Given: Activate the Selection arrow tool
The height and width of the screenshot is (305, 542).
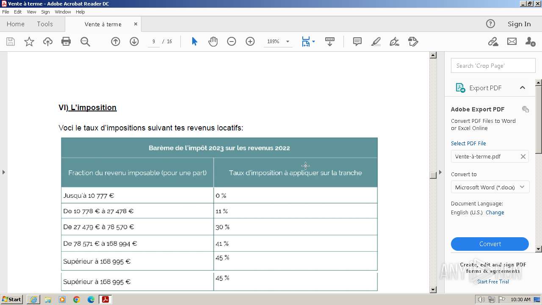Looking at the screenshot, I should (x=194, y=42).
